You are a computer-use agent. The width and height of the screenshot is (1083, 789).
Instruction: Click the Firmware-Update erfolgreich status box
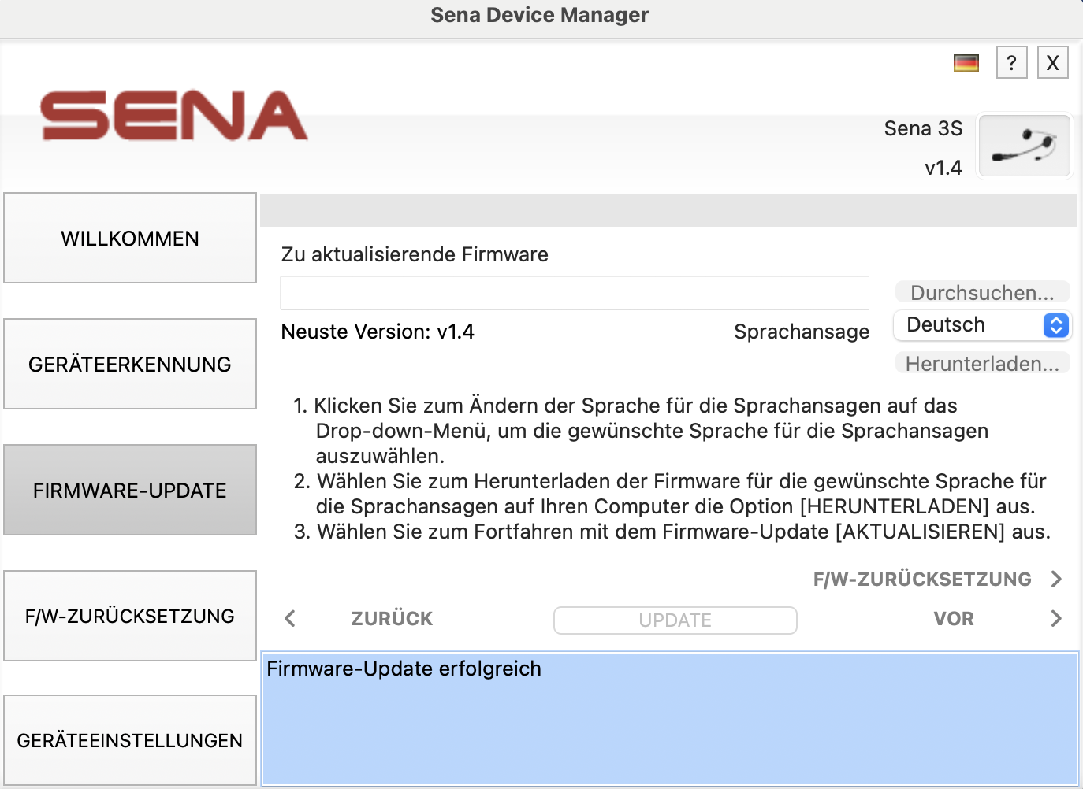click(x=668, y=718)
